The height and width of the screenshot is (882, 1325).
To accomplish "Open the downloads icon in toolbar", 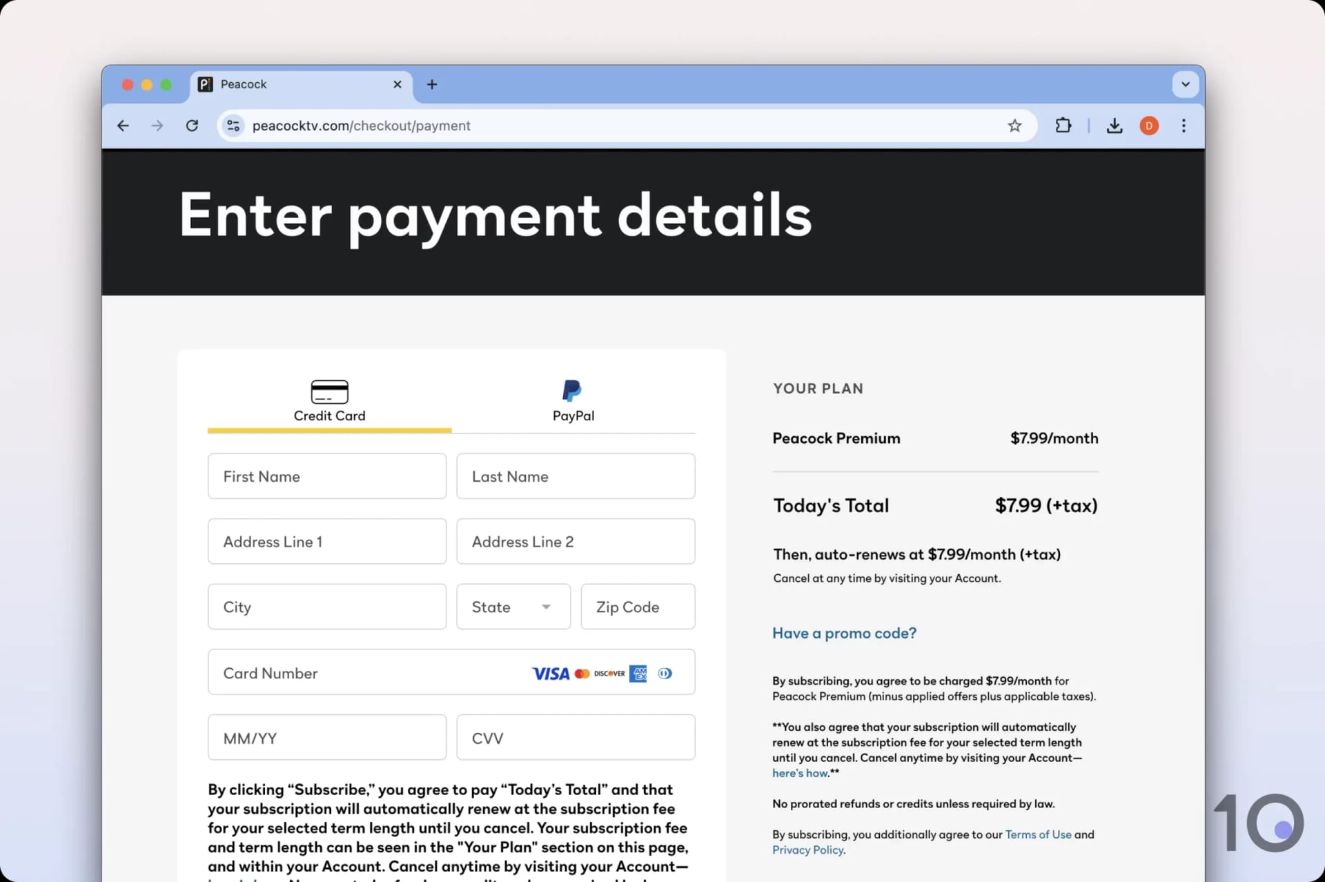I will point(1115,126).
